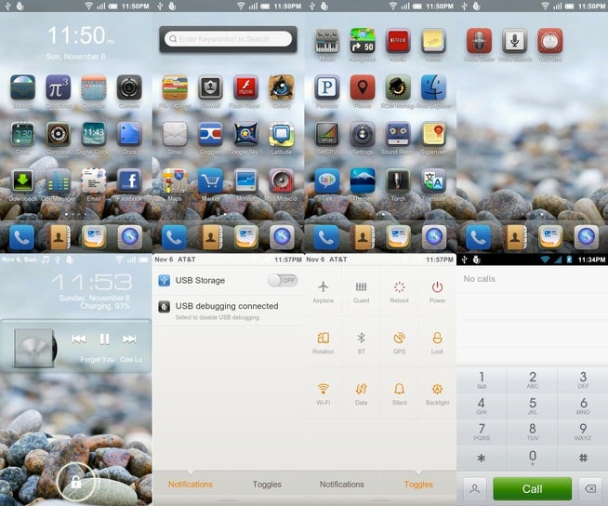This screenshot has width=608, height=506.
Task: Dial the 5 JKL key
Action: [533, 406]
